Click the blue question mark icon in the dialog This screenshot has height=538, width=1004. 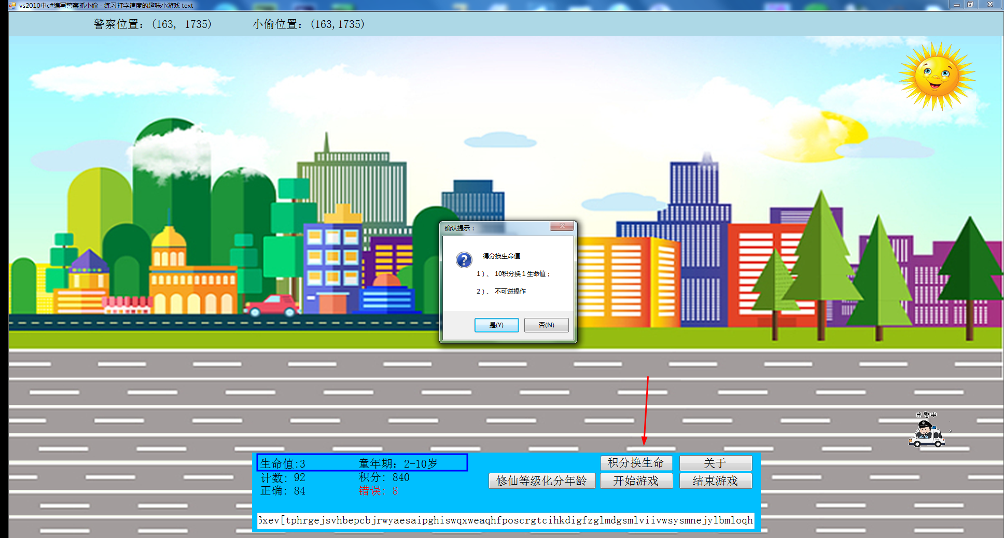464,259
